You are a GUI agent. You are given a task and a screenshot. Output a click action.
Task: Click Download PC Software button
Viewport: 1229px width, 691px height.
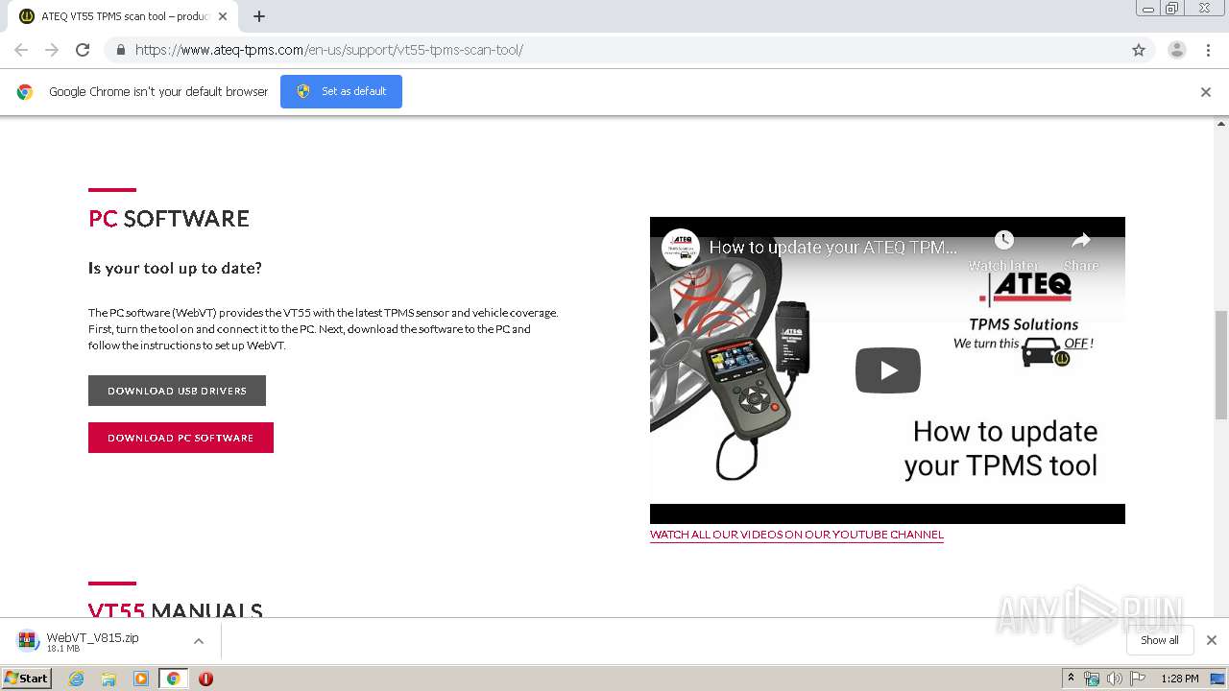click(181, 438)
